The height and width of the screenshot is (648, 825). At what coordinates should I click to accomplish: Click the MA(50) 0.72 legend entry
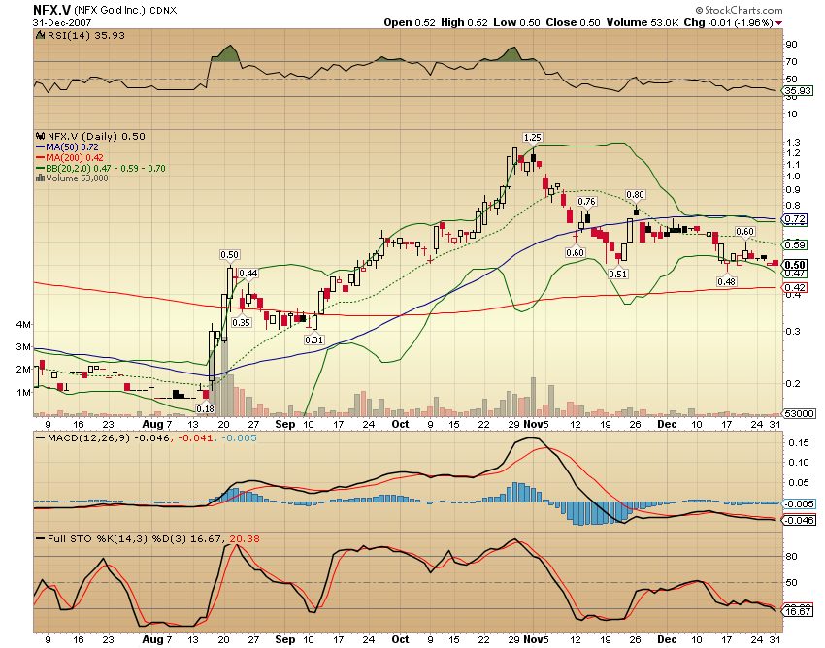67,147
